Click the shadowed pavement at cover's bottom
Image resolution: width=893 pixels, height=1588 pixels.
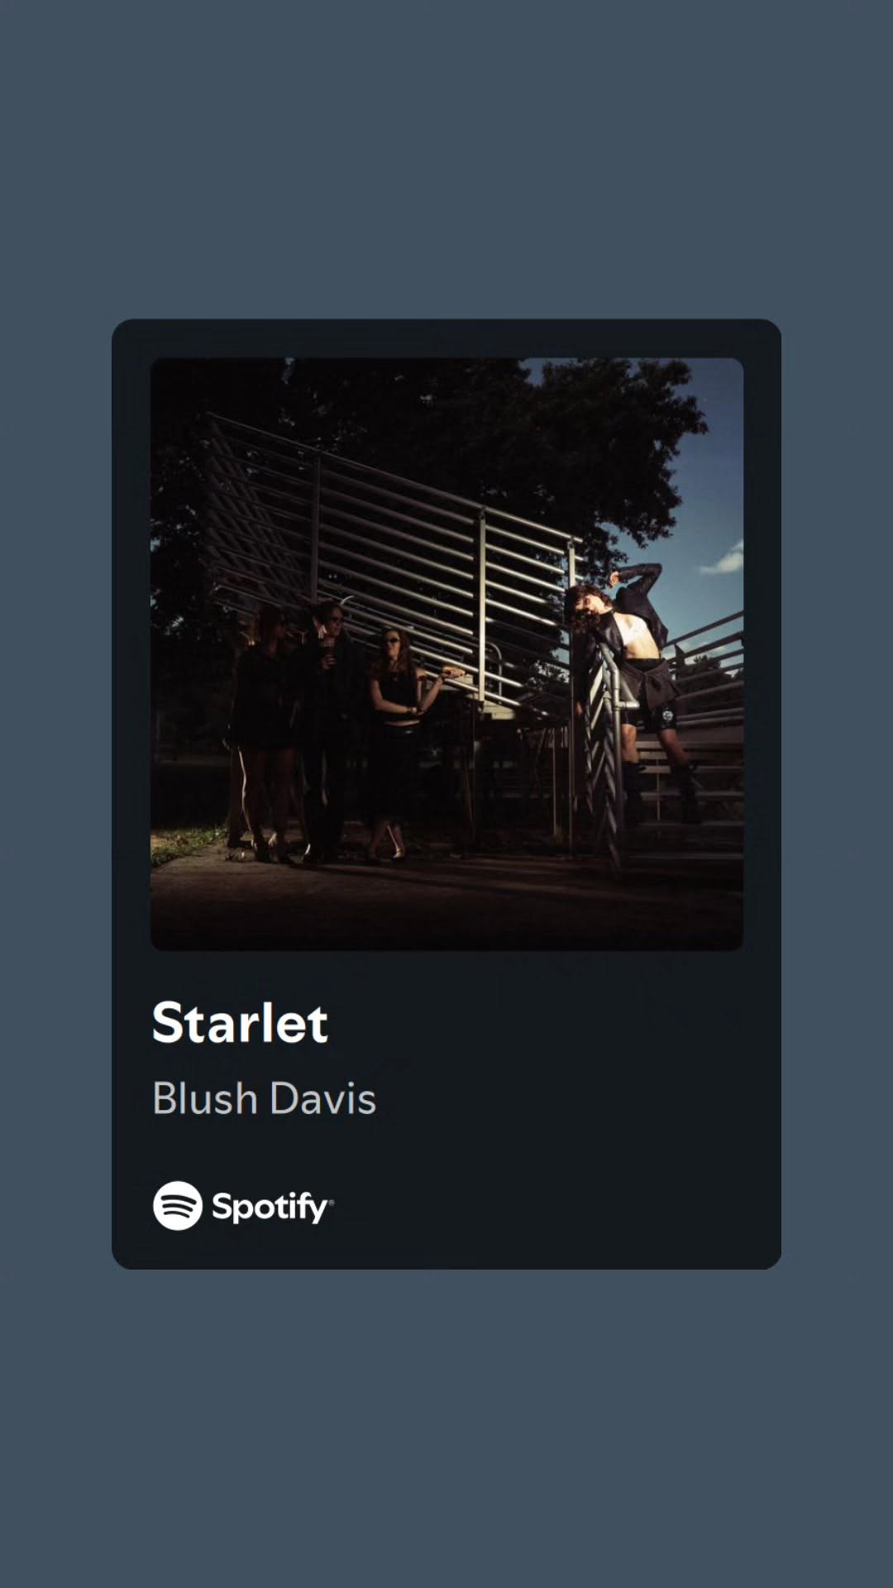tap(446, 906)
